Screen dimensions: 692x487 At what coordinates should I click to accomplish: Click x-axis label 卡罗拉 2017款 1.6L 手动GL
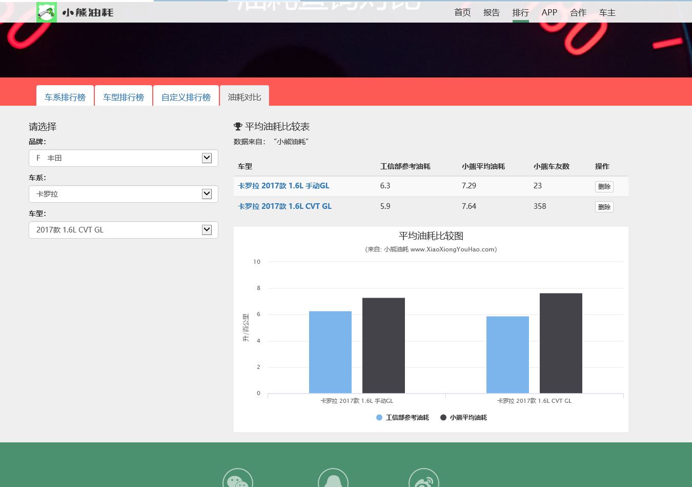pos(357,401)
